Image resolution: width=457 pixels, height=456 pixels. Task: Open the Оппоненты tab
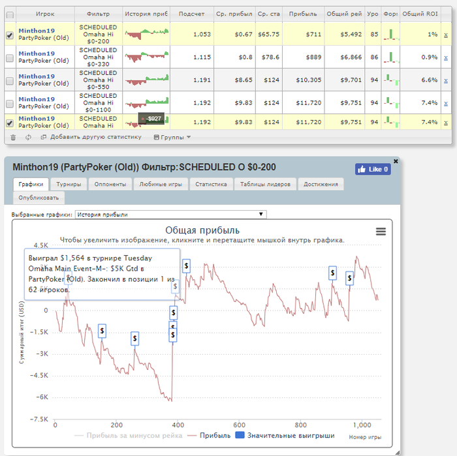[110, 184]
